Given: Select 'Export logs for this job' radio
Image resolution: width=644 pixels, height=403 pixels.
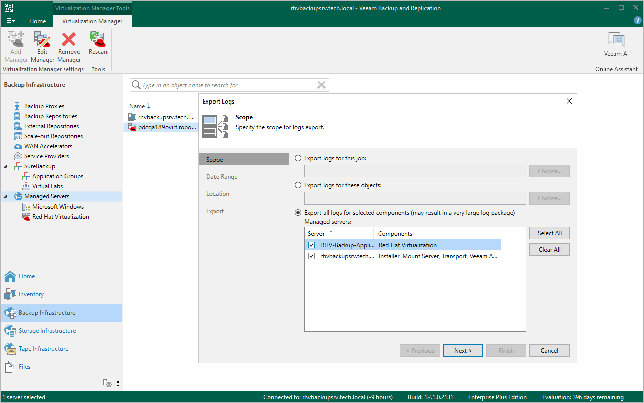Looking at the screenshot, I should [298, 158].
